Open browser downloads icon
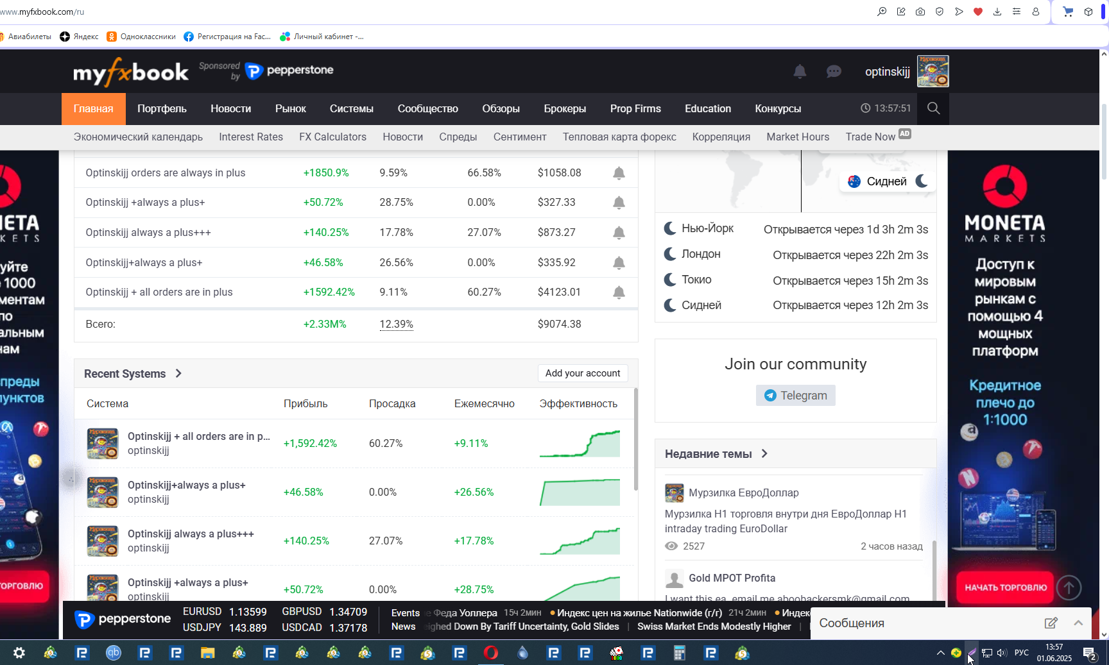Viewport: 1109px width, 665px height. (997, 12)
